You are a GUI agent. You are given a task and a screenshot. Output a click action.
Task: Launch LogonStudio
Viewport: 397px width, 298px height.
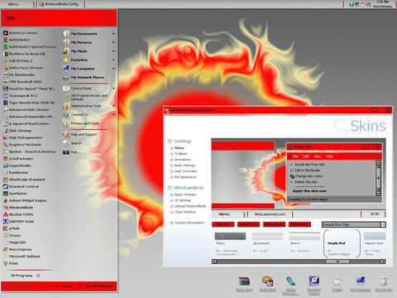[17, 166]
